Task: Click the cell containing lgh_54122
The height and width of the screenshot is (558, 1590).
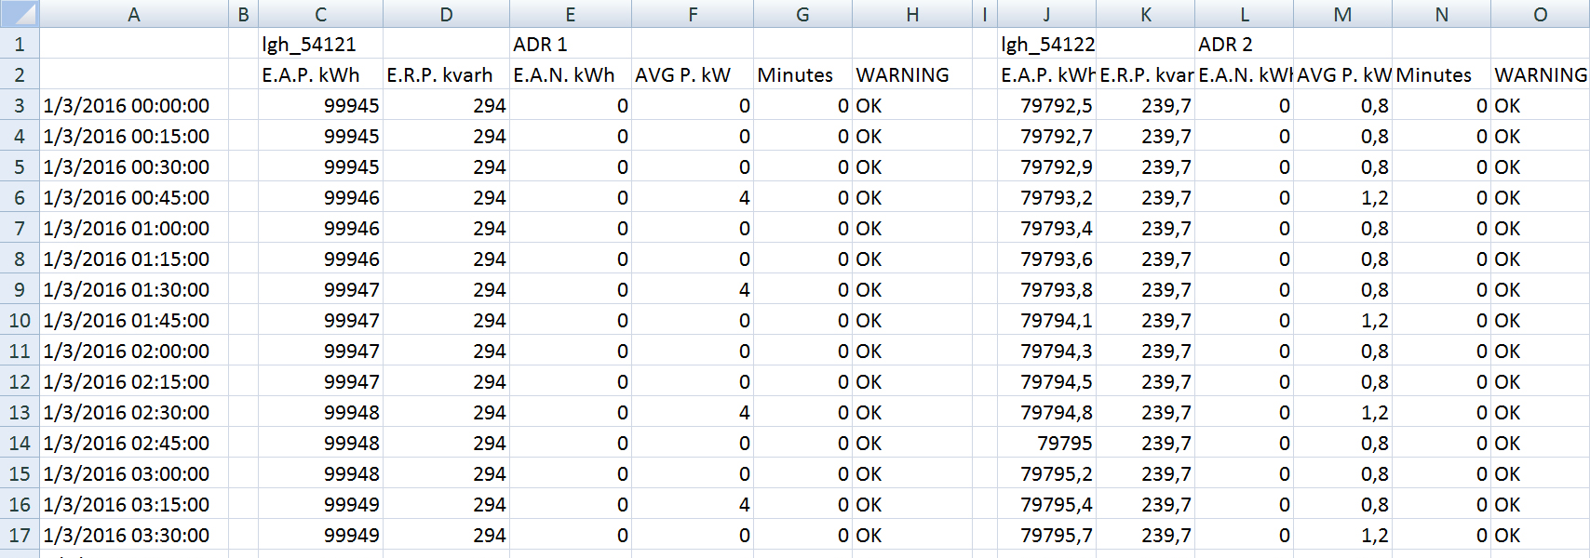Action: 1046,44
